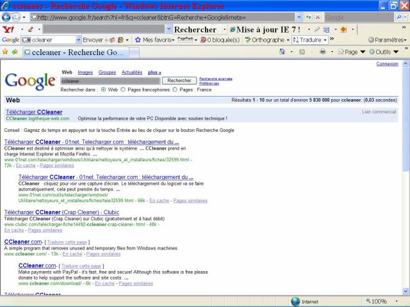
Task: Open the Recherche avancée link
Action: coord(216,79)
